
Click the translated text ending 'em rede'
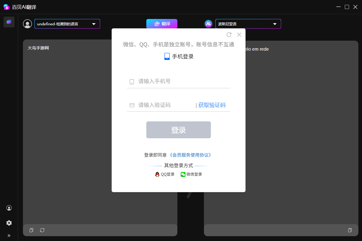257,49
